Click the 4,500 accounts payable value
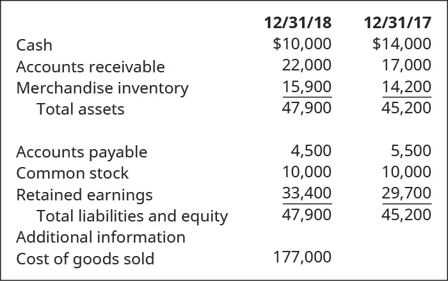 click(311, 151)
